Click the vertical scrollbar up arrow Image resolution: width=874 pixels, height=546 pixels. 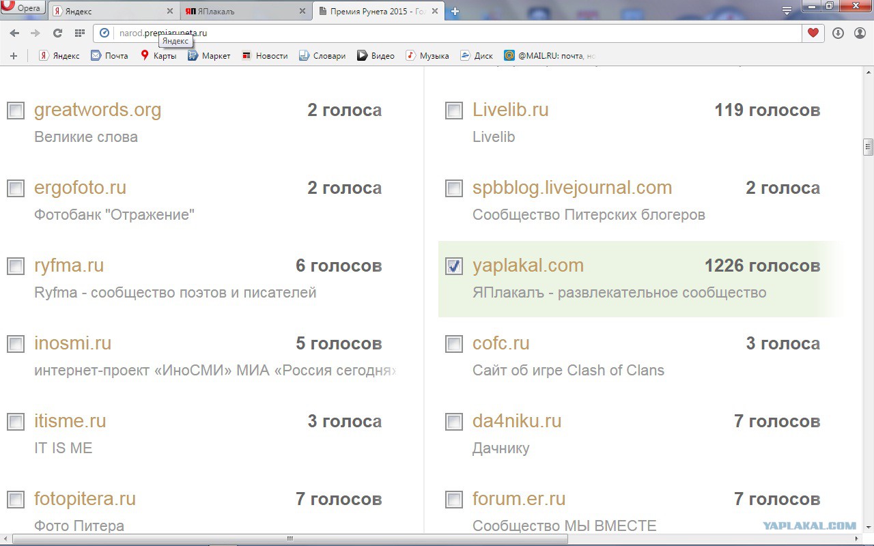[868, 72]
